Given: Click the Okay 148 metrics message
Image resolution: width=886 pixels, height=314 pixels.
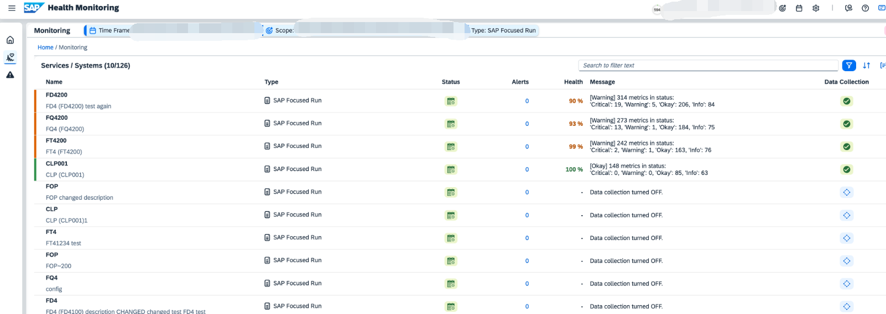Looking at the screenshot, I should click(649, 169).
